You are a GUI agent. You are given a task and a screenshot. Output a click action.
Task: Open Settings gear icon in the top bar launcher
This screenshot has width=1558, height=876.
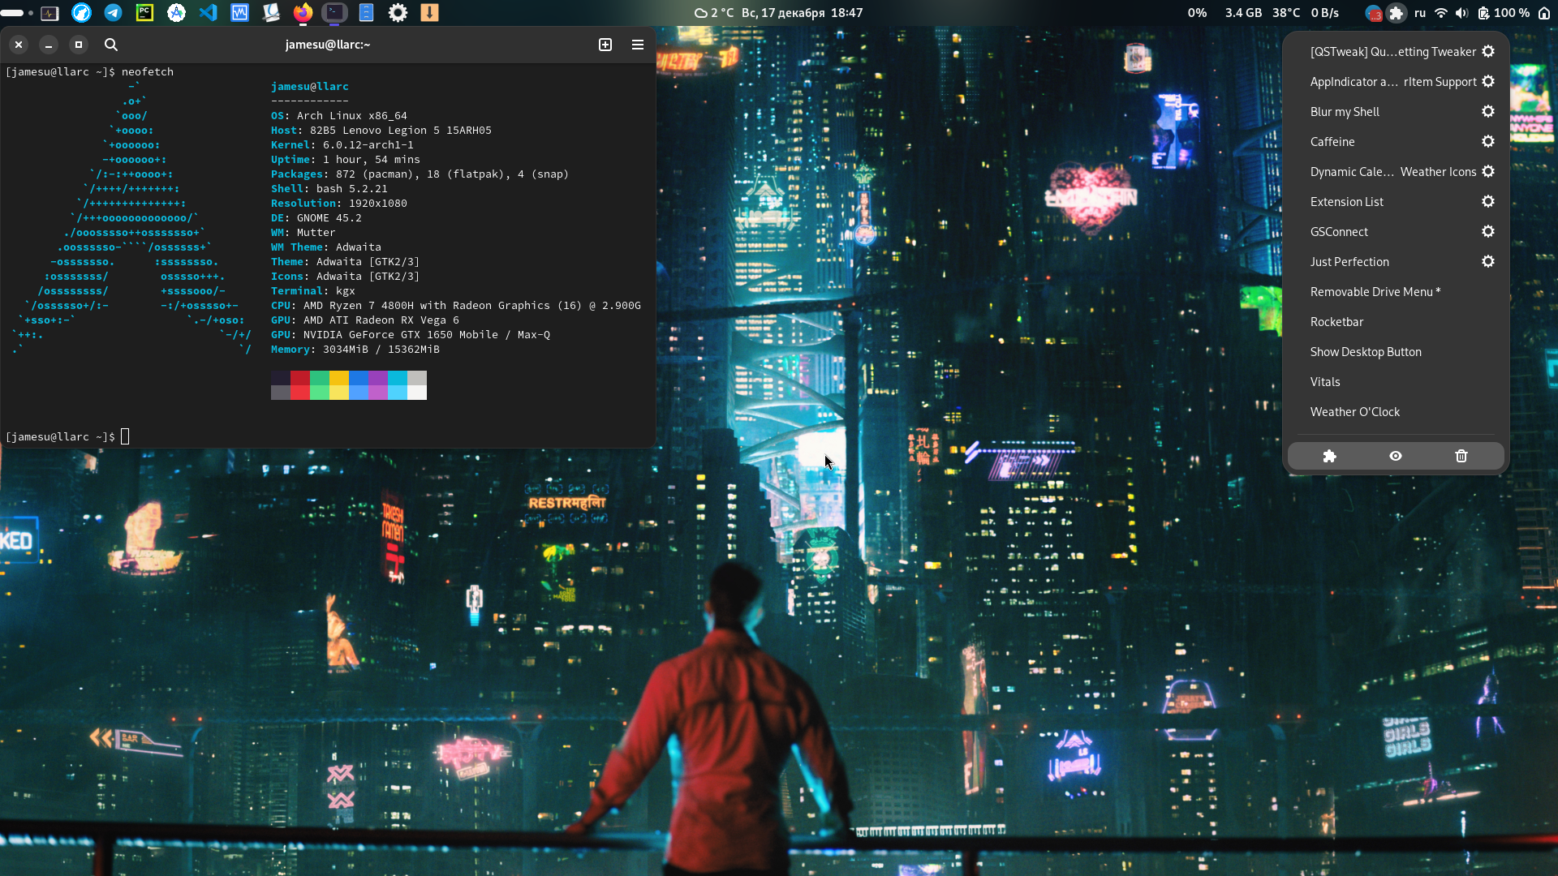click(x=398, y=13)
